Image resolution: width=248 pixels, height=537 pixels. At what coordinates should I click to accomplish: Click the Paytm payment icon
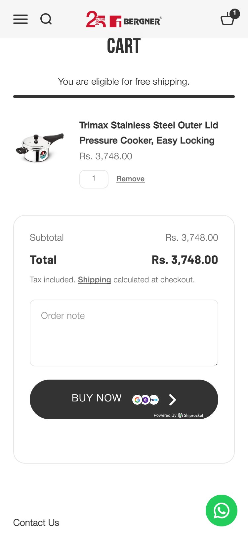154,400
